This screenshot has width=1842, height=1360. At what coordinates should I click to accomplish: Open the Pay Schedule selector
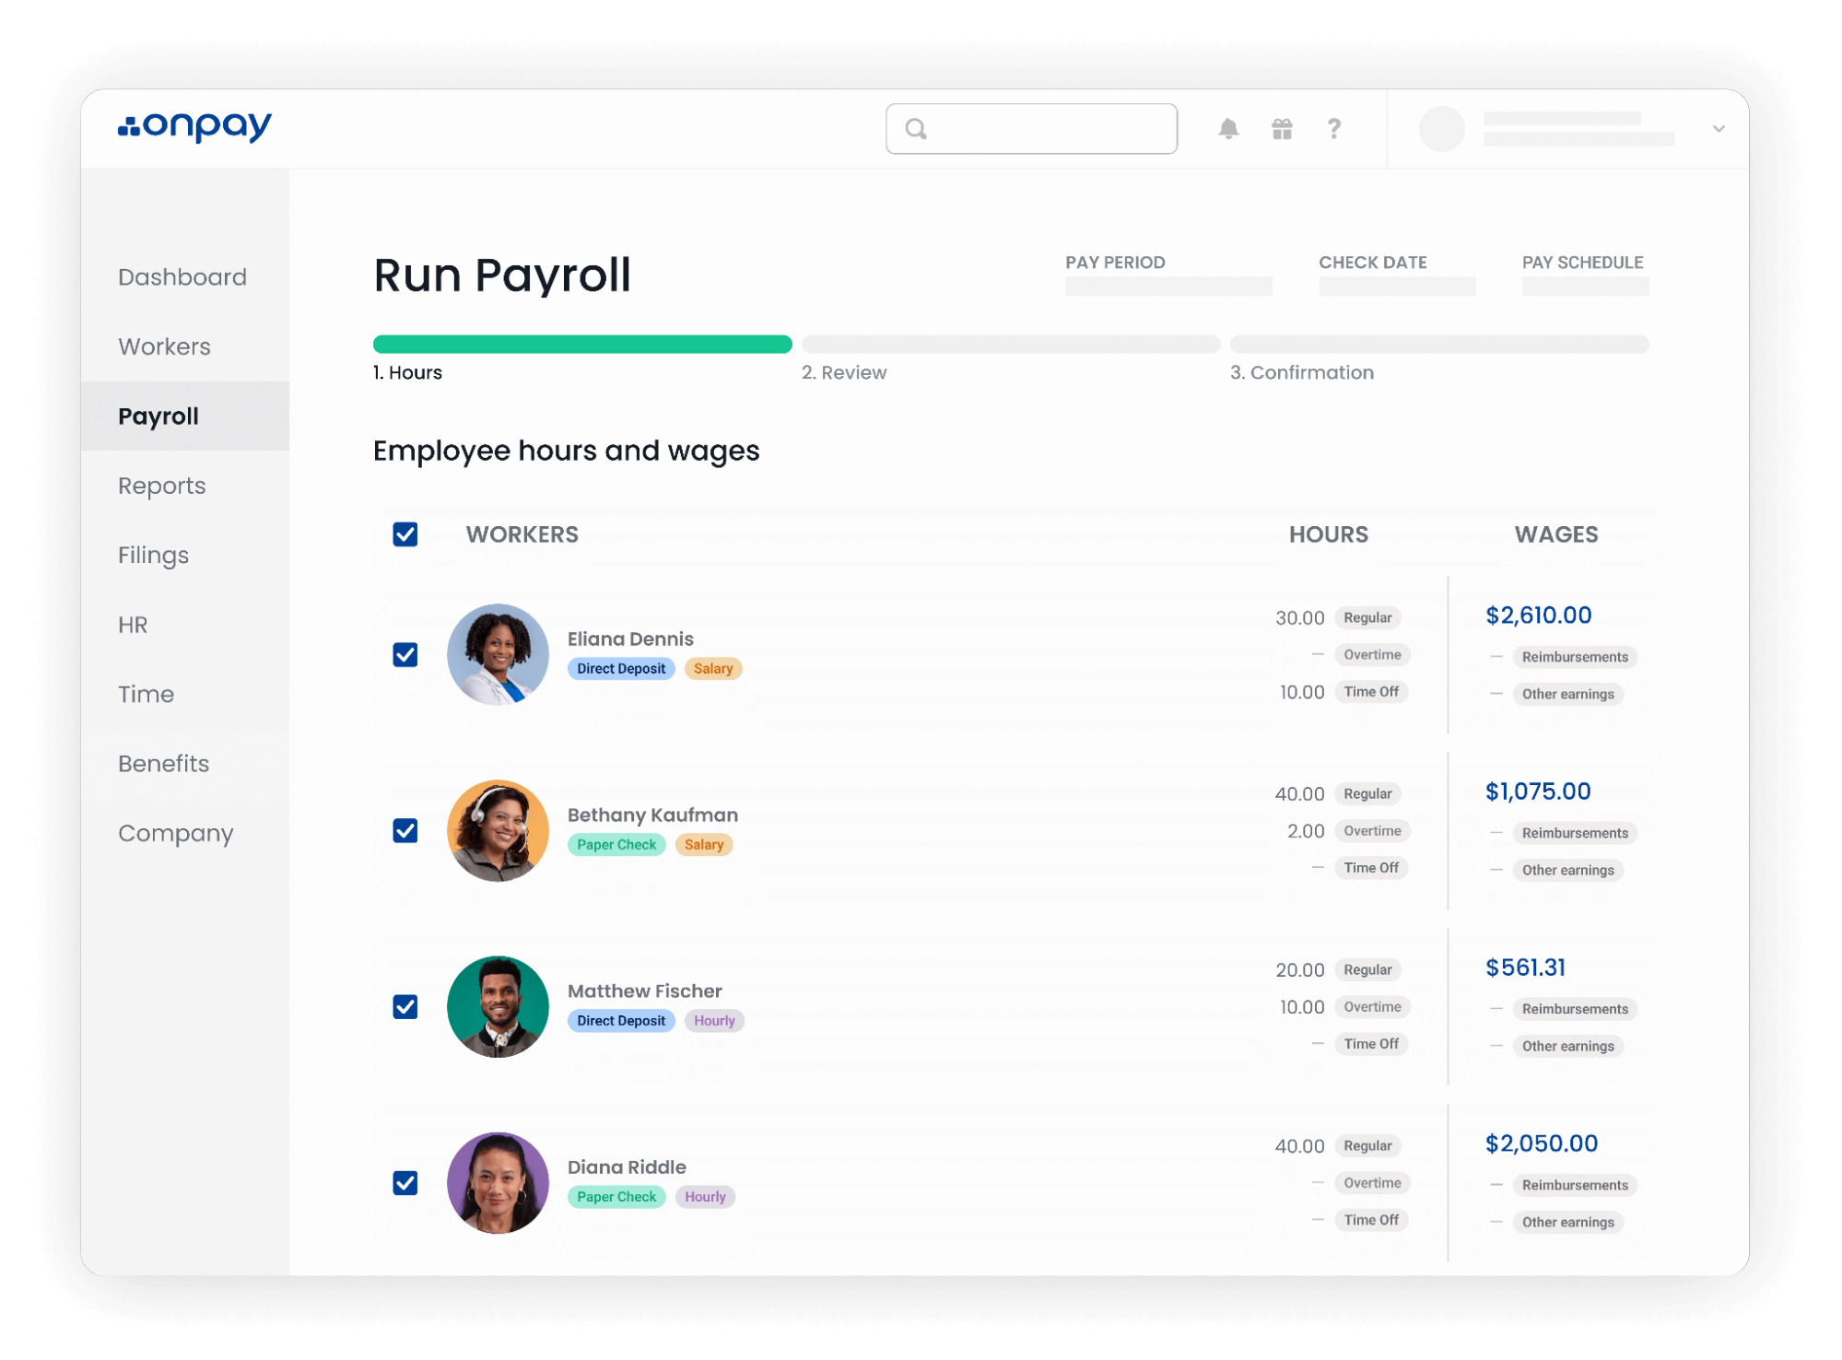(x=1585, y=286)
